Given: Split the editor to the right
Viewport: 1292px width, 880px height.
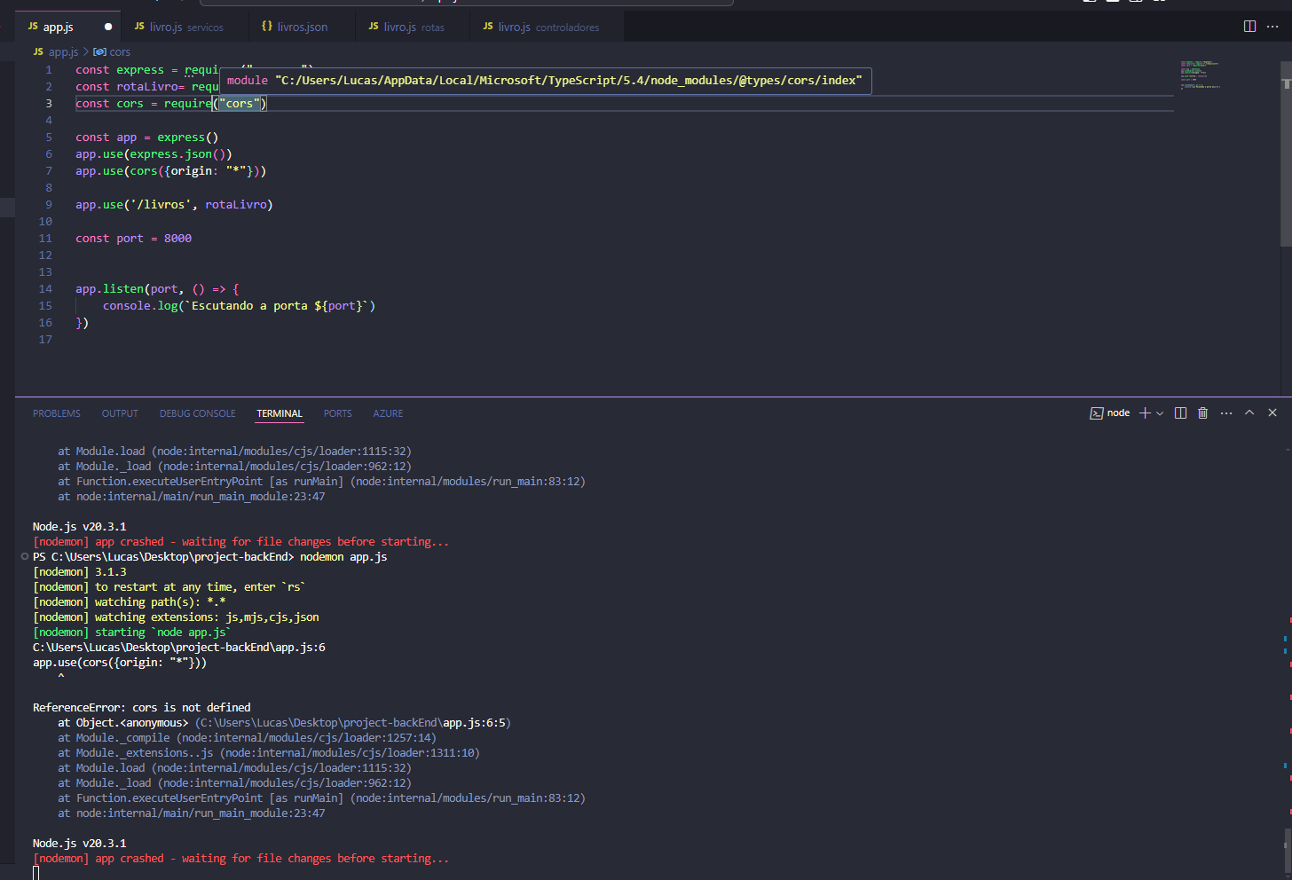Looking at the screenshot, I should (x=1249, y=27).
